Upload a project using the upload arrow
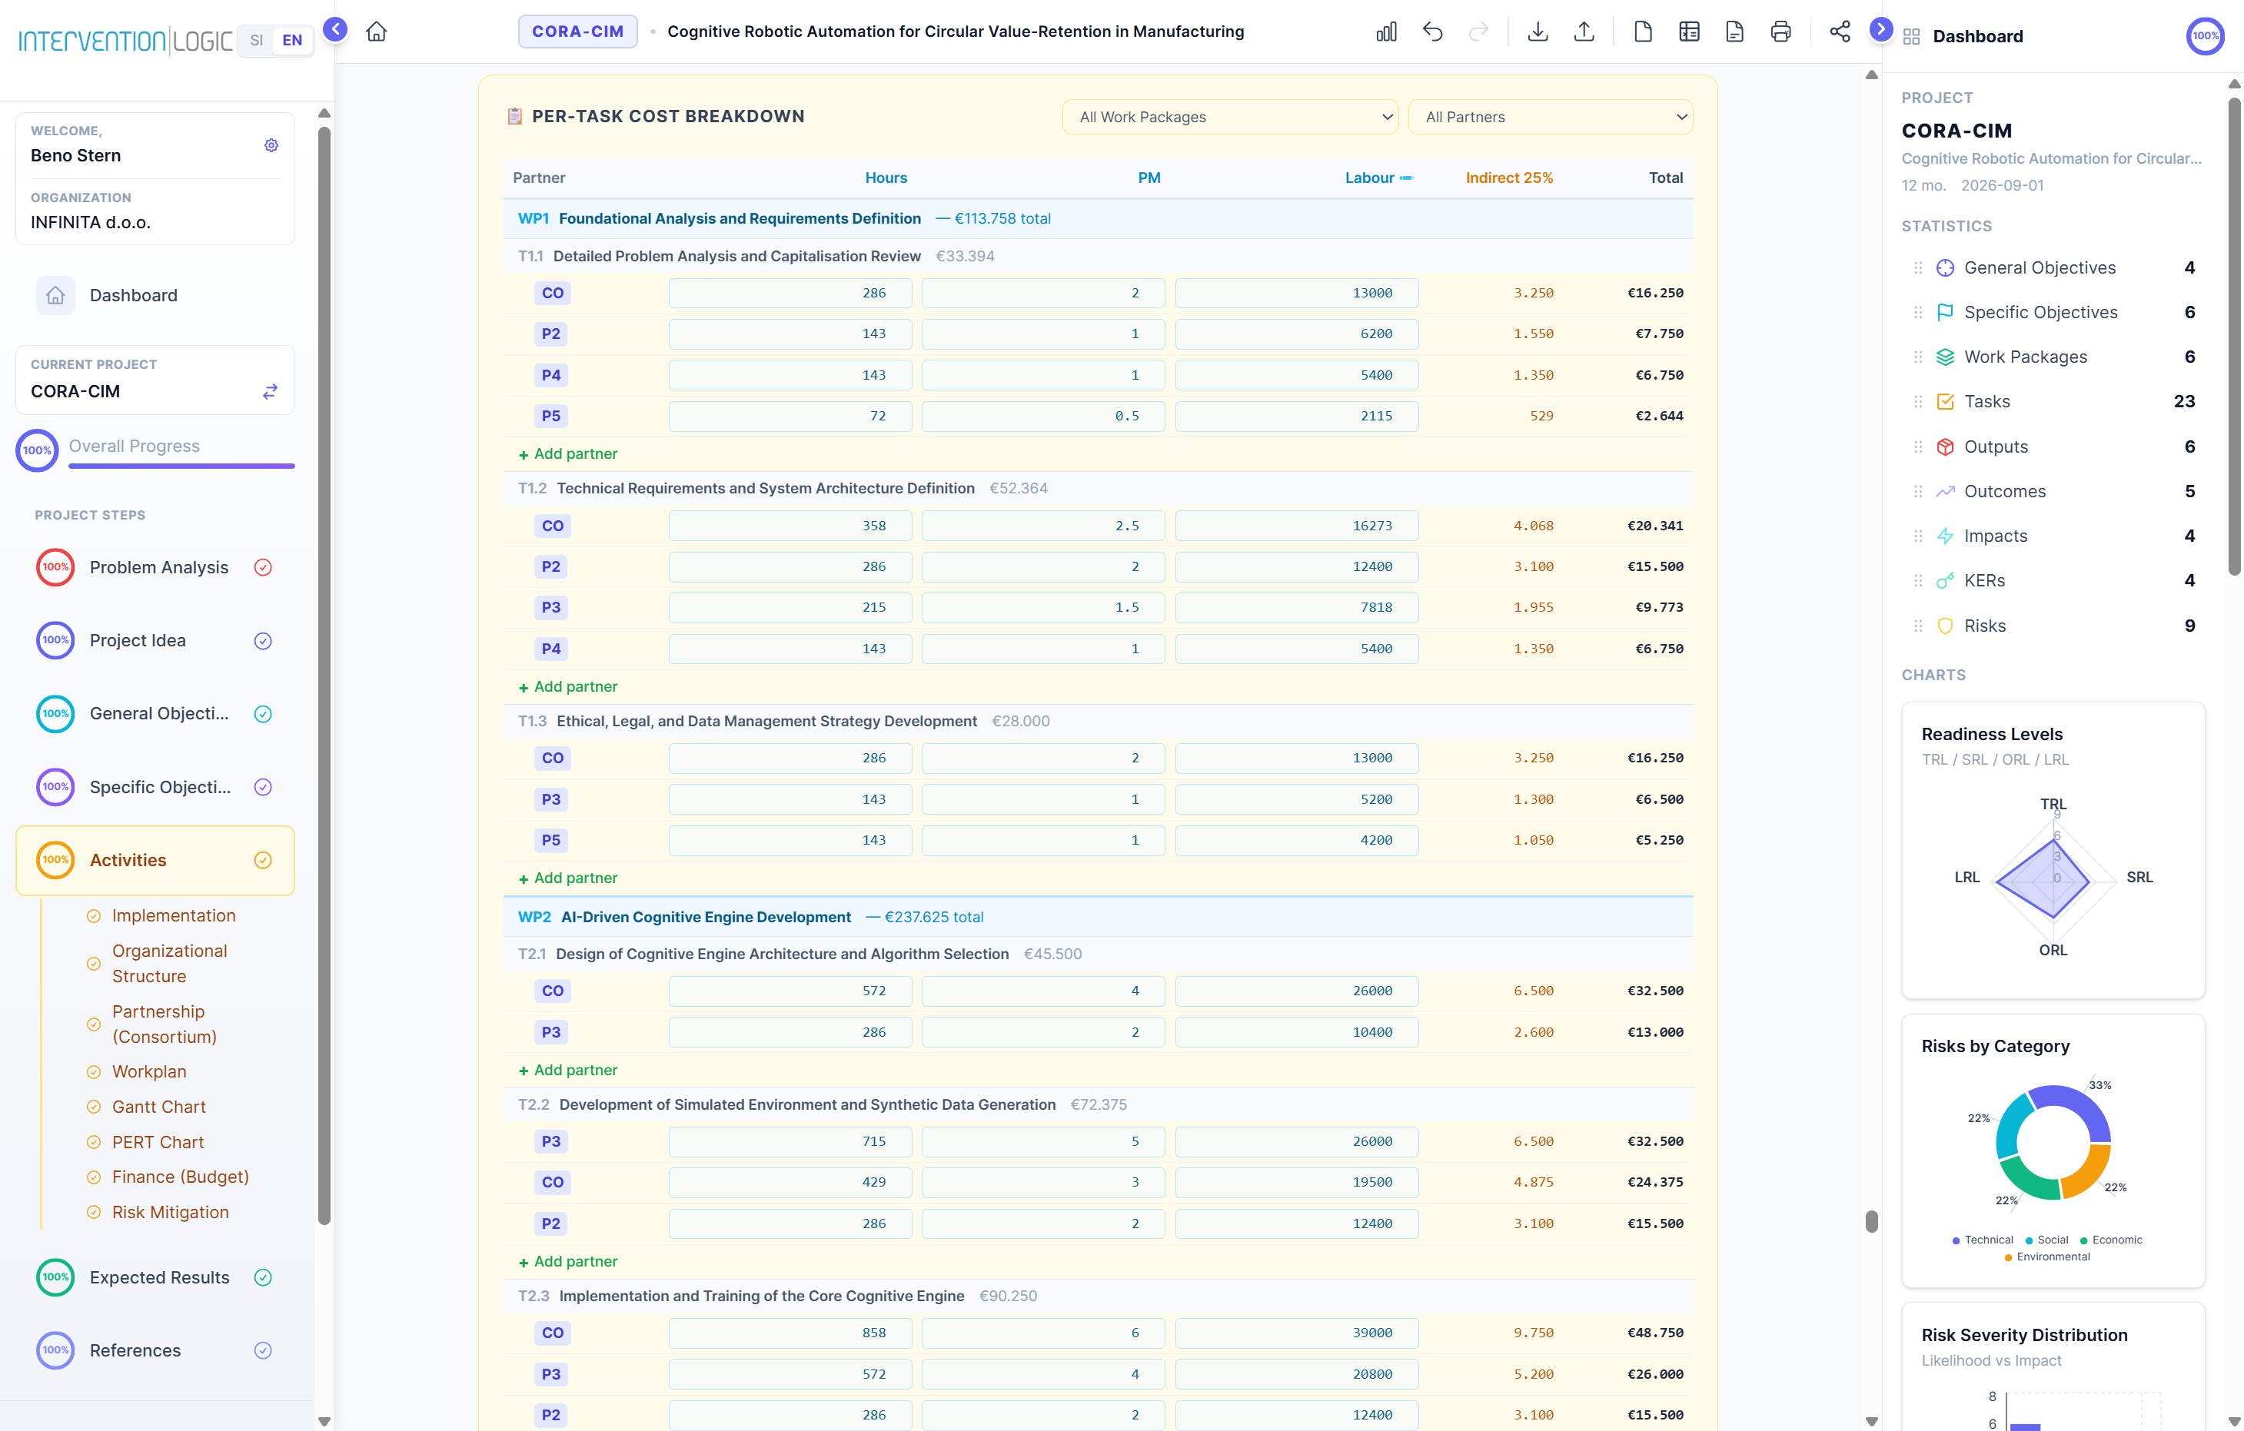This screenshot has height=1431, width=2244. (x=1584, y=32)
